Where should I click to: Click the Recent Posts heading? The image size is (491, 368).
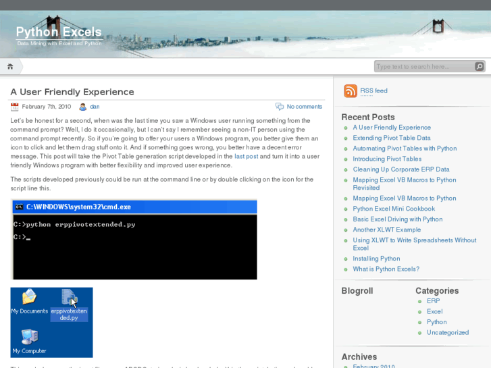[x=368, y=117]
